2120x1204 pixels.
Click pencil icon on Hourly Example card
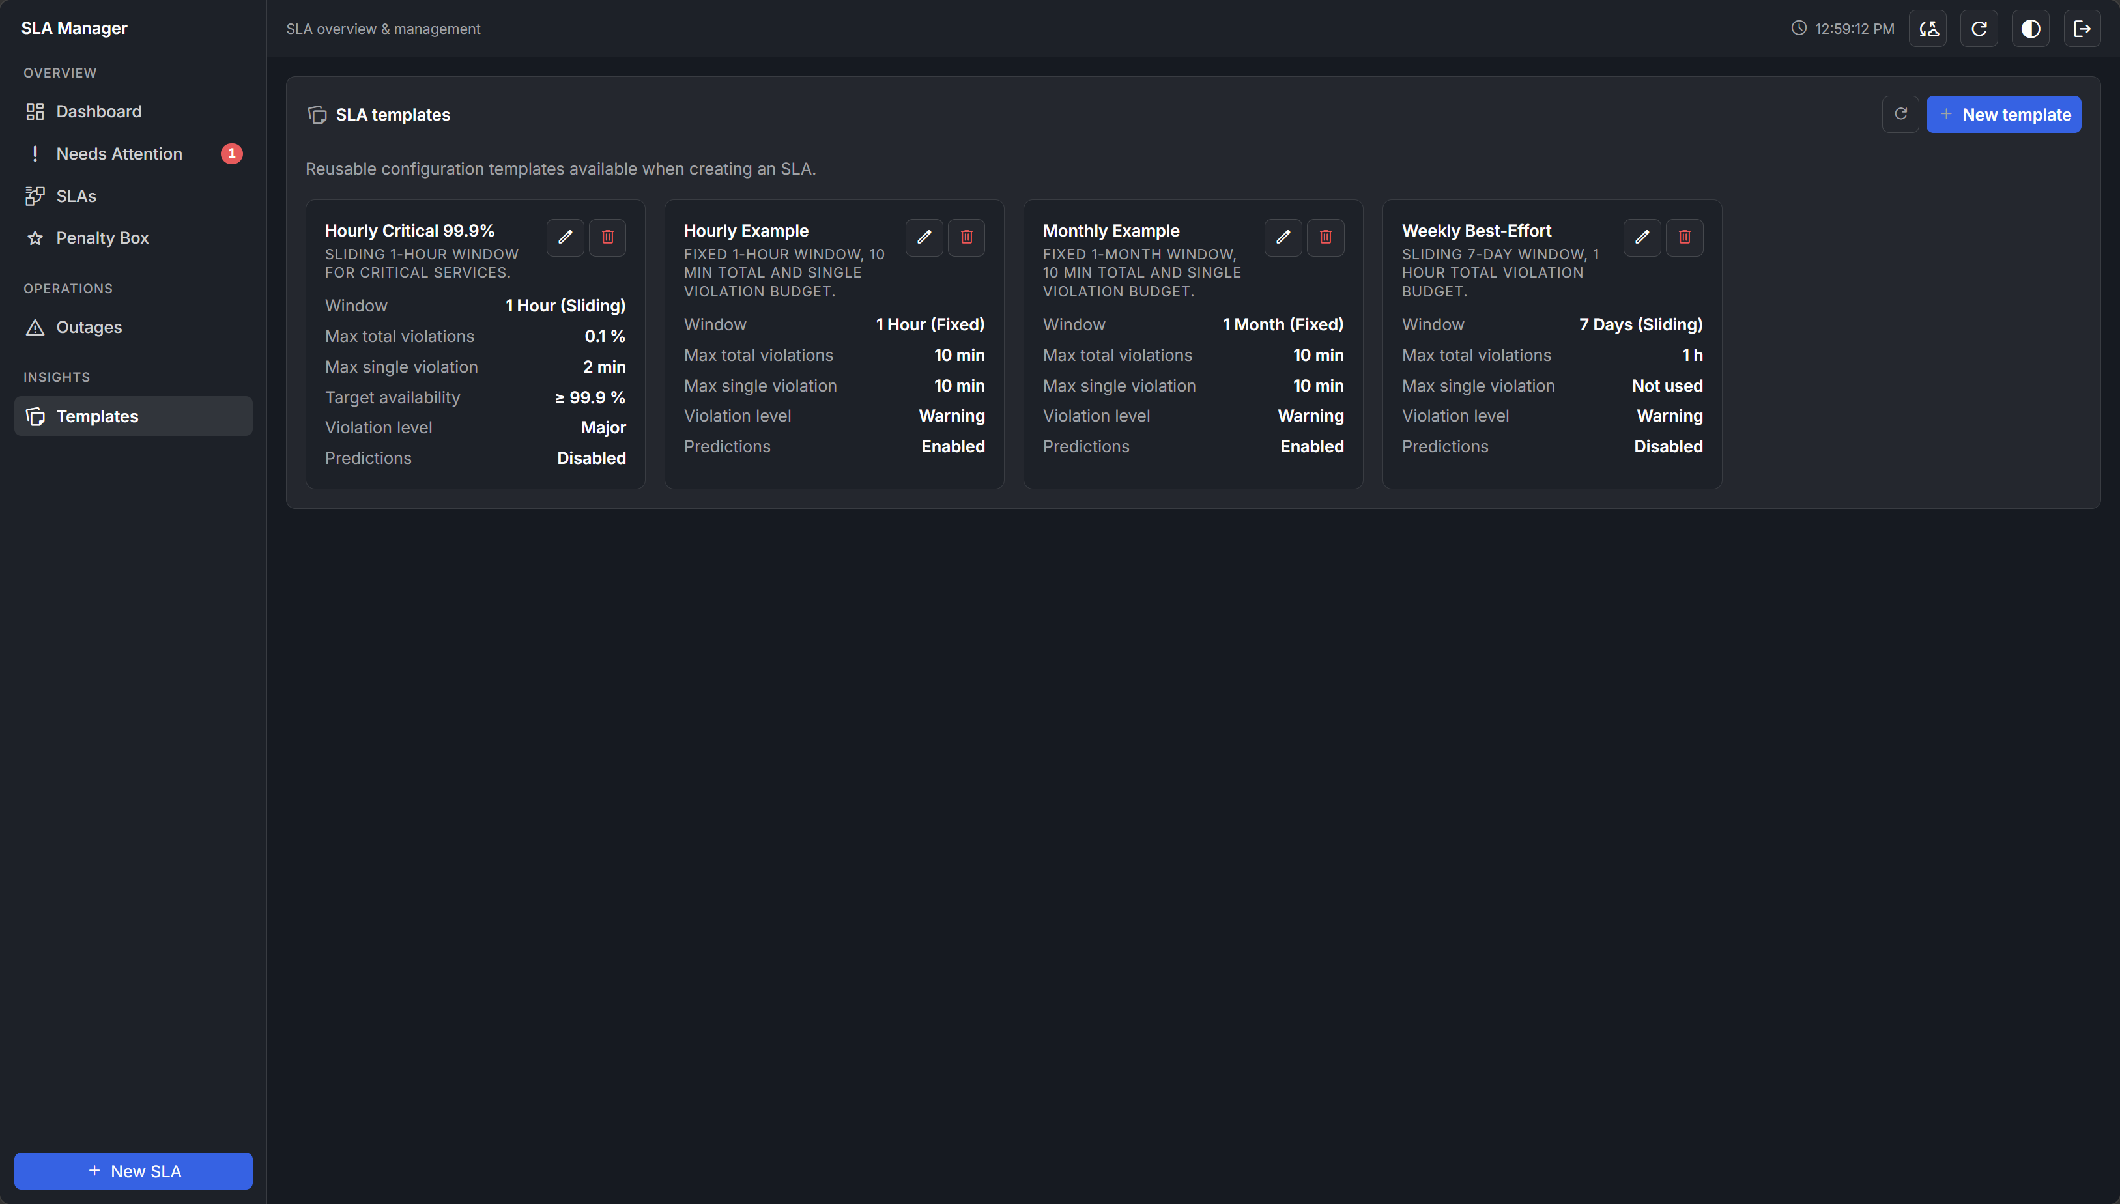pos(924,237)
